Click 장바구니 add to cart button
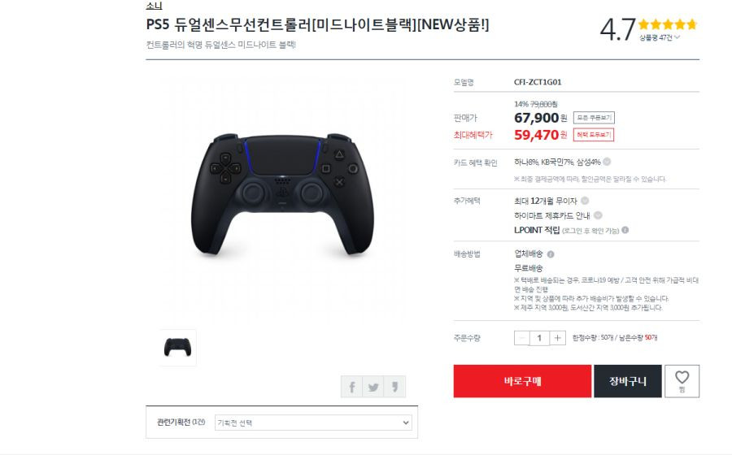This screenshot has height=455, width=732. [628, 381]
